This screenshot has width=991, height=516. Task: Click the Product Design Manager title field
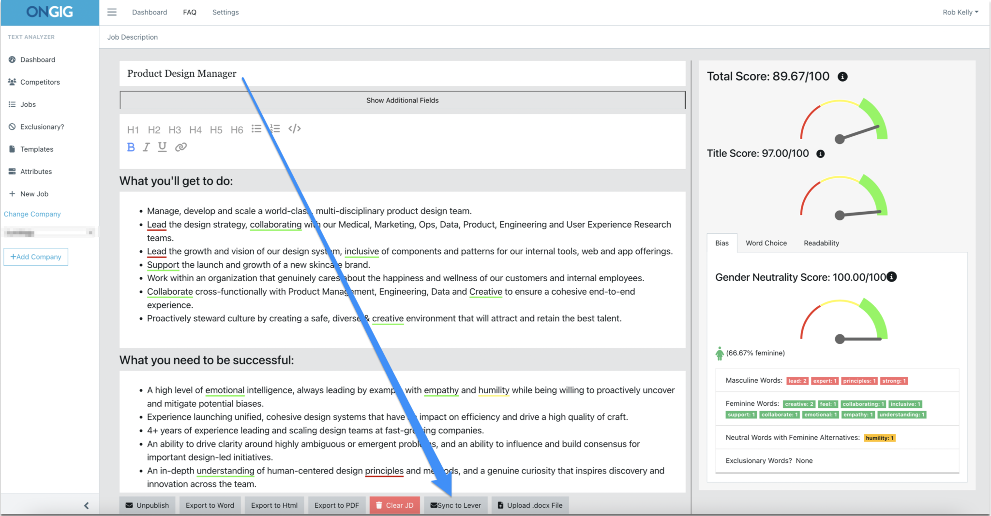[x=181, y=73]
